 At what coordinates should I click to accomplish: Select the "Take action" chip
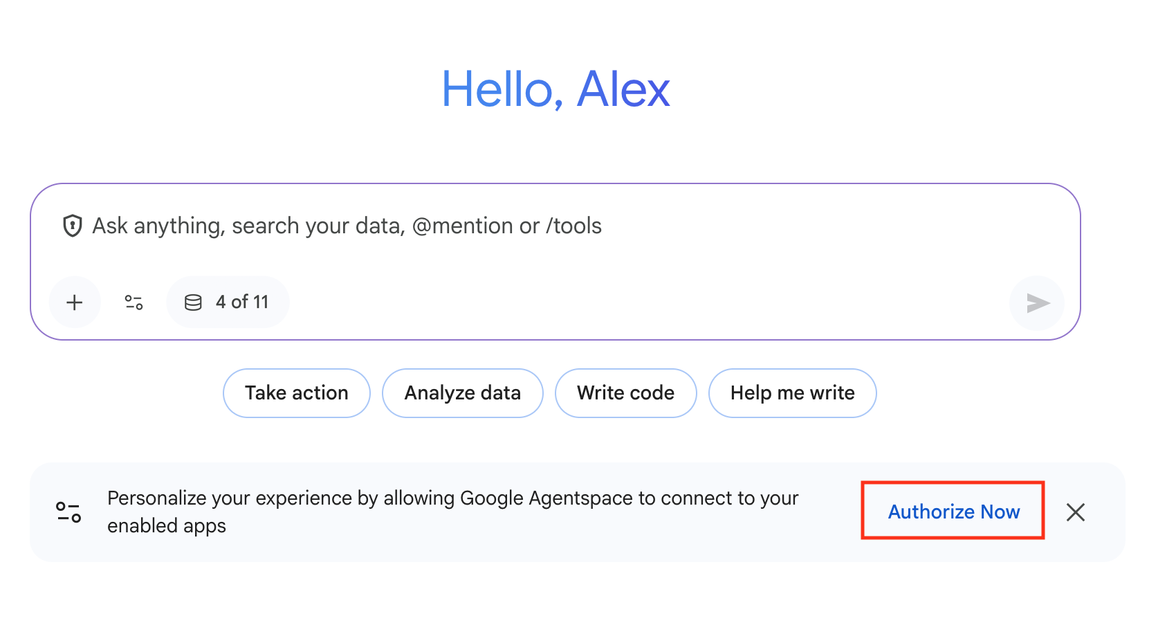pos(296,392)
